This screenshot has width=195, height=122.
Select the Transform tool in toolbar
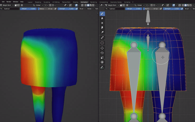click(x=102, y=62)
